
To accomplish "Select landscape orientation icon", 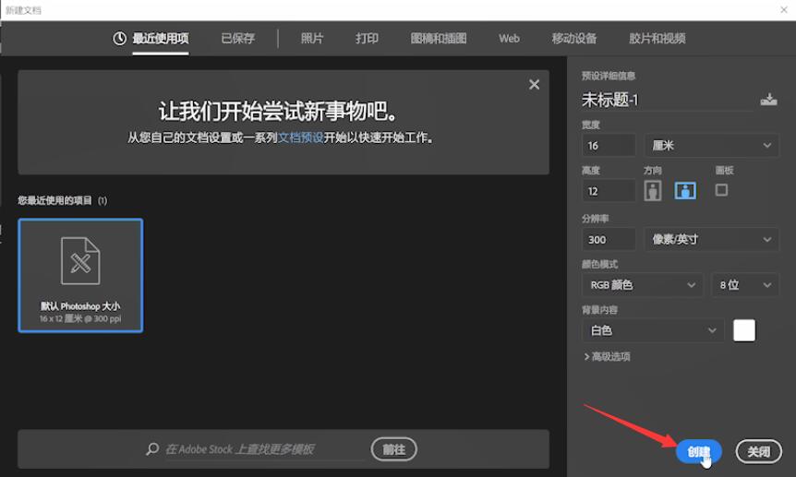I will coord(685,191).
